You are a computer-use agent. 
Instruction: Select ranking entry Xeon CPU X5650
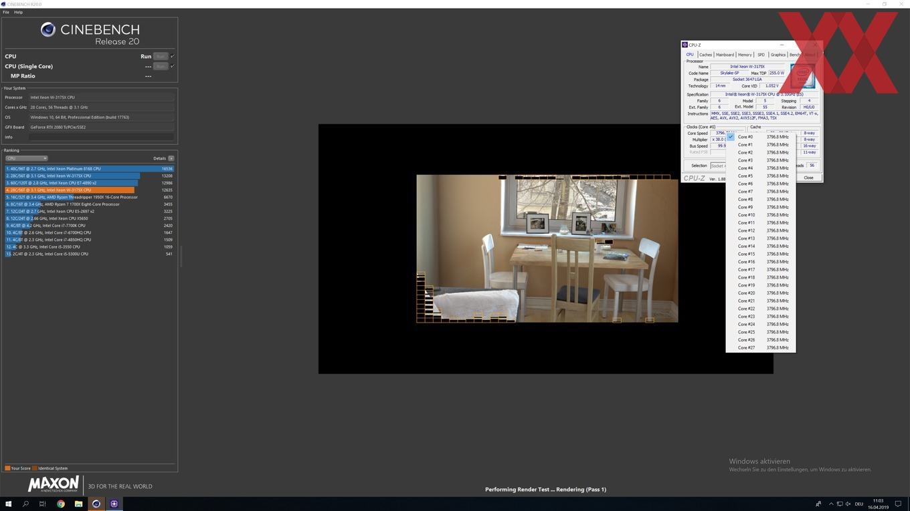click(89, 218)
